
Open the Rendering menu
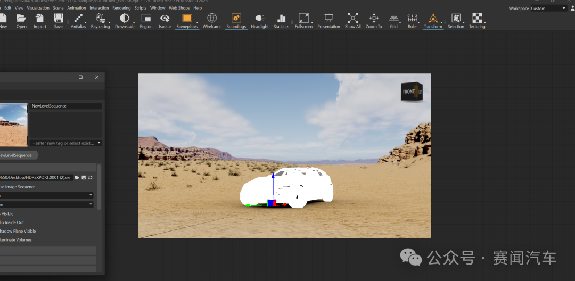121,9
